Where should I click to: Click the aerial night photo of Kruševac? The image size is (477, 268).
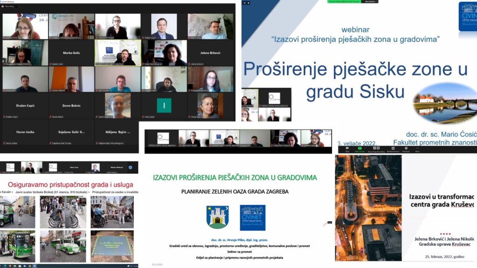(x=368, y=208)
